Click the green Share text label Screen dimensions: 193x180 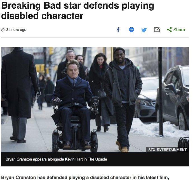tap(179, 30)
